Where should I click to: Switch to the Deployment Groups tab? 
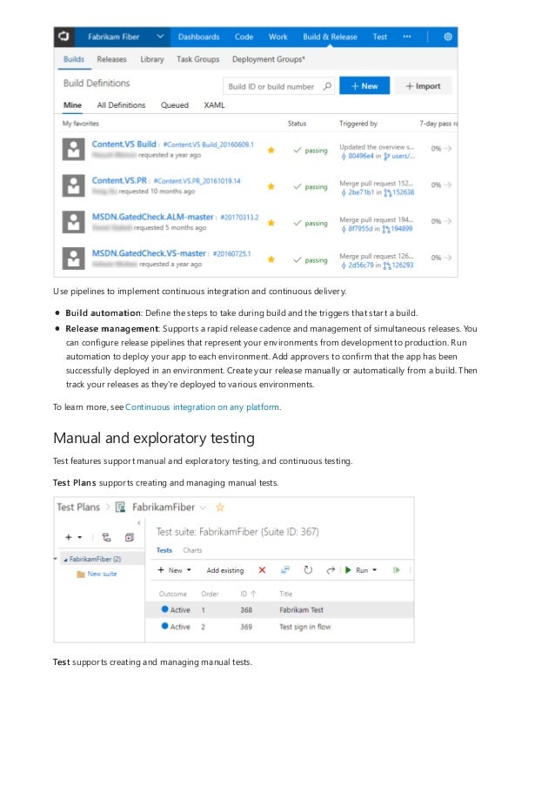click(269, 59)
